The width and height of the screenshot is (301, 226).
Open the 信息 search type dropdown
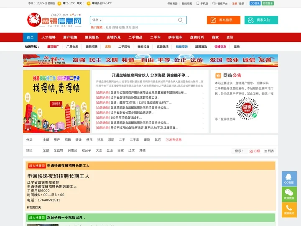97,20
